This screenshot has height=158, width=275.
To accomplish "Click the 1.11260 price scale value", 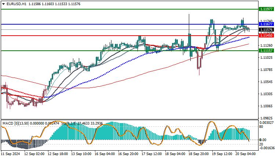I will click(x=267, y=45).
